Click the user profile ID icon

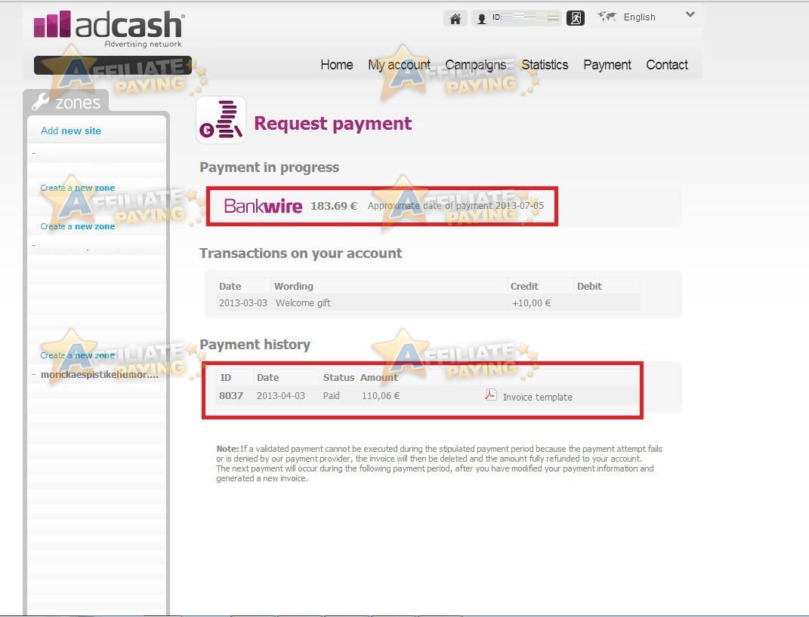click(x=482, y=19)
